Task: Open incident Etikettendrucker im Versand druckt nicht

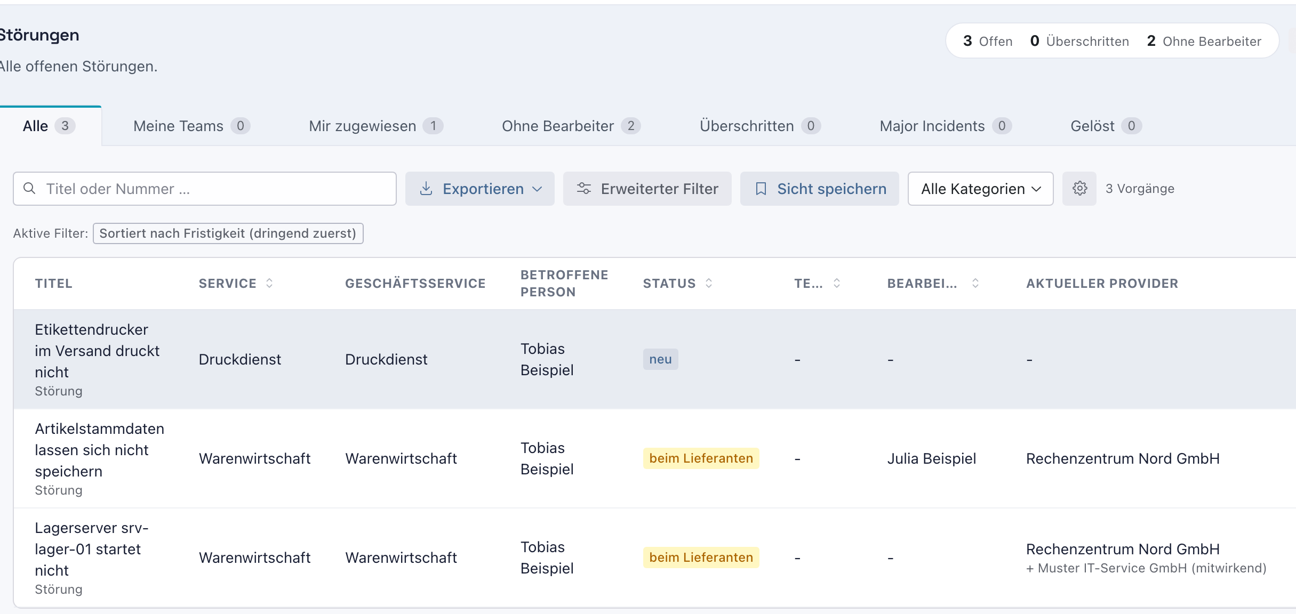Action: [97, 351]
